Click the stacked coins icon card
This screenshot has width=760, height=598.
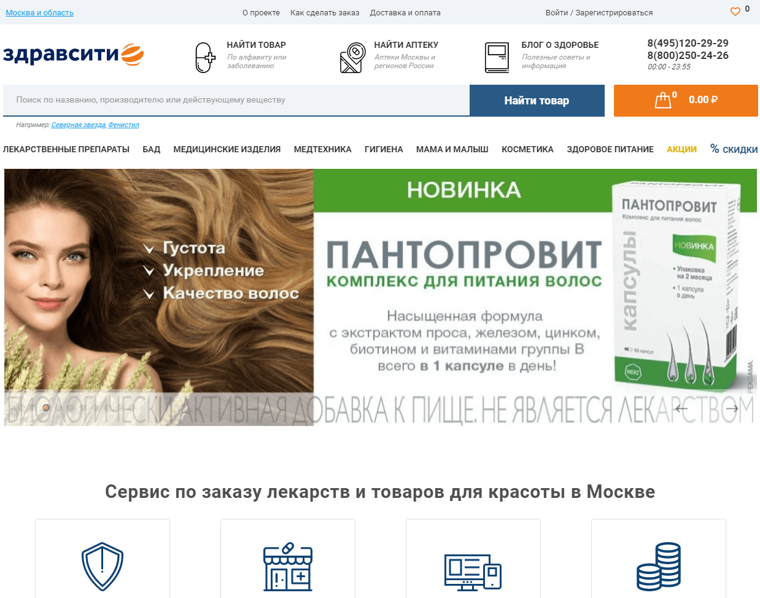659,558
